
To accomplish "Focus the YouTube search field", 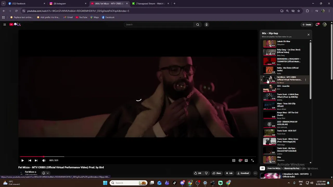I will (x=159, y=24).
